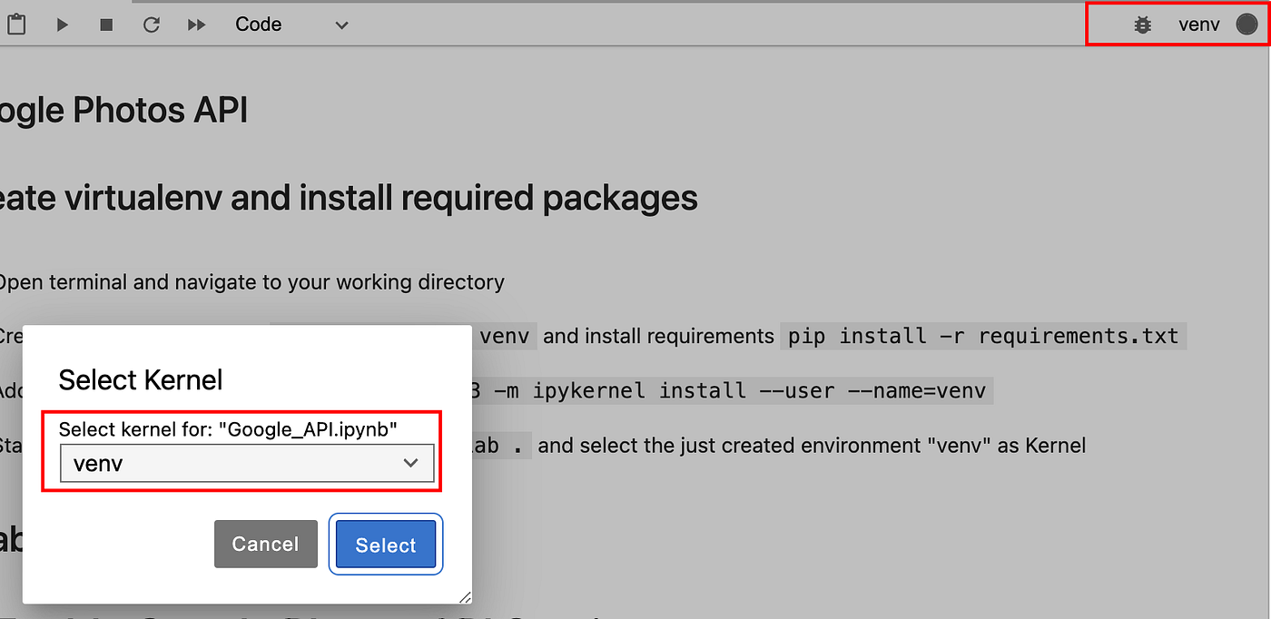This screenshot has height=619, width=1271.
Task: Click the dialog resize handle at the corner
Action: click(465, 596)
